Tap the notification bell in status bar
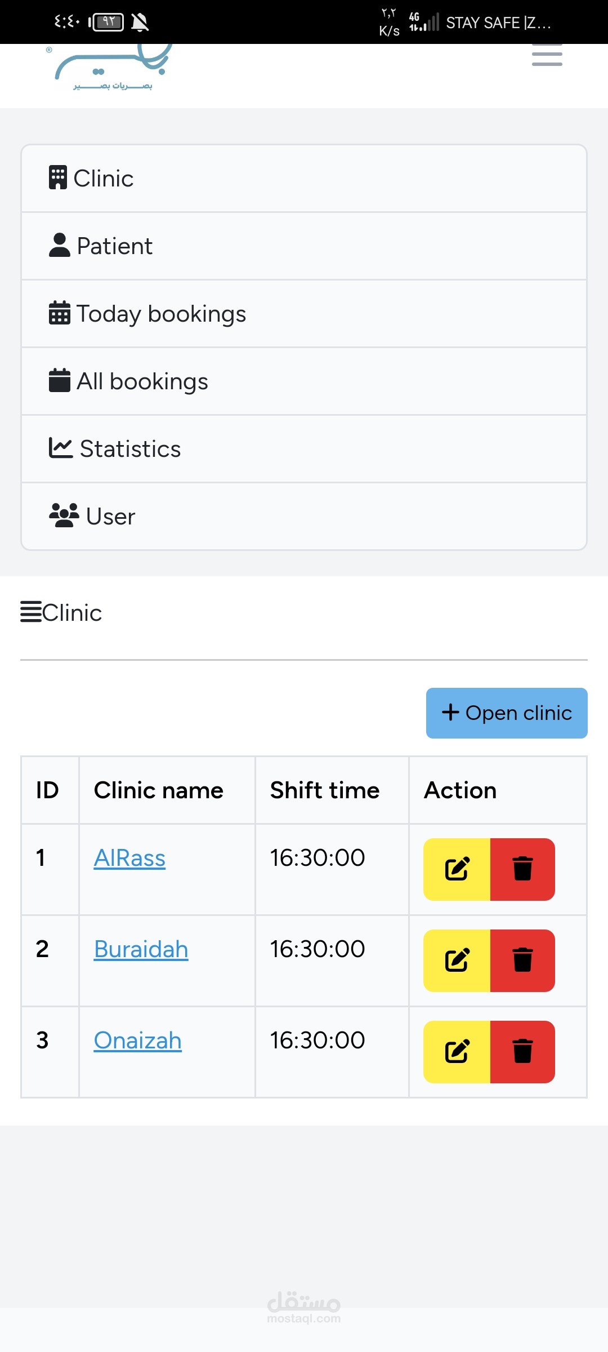This screenshot has width=608, height=1352. [x=140, y=23]
